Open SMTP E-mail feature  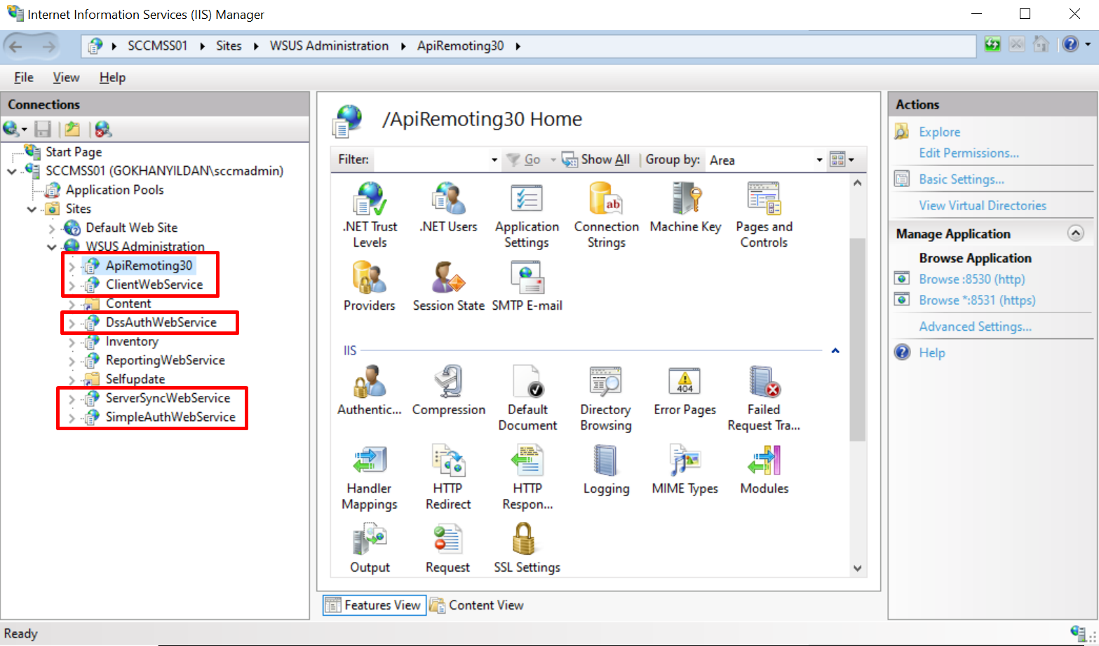(x=527, y=286)
